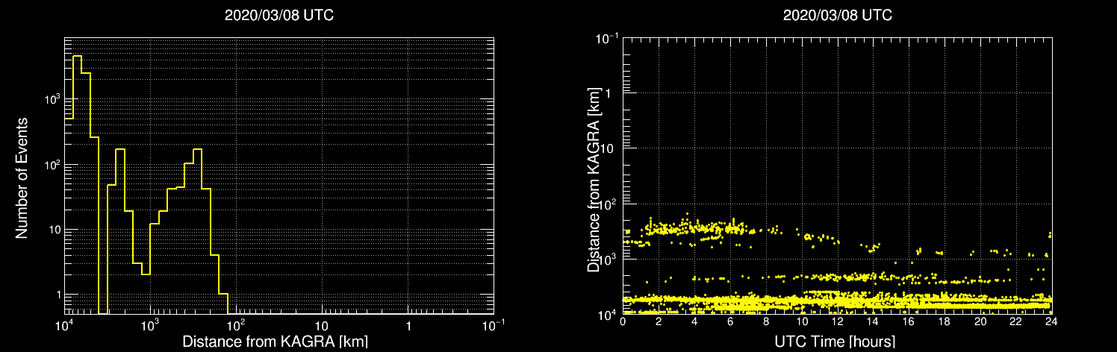Click UTC time tick "2"
1117x352 pixels.
659,321
